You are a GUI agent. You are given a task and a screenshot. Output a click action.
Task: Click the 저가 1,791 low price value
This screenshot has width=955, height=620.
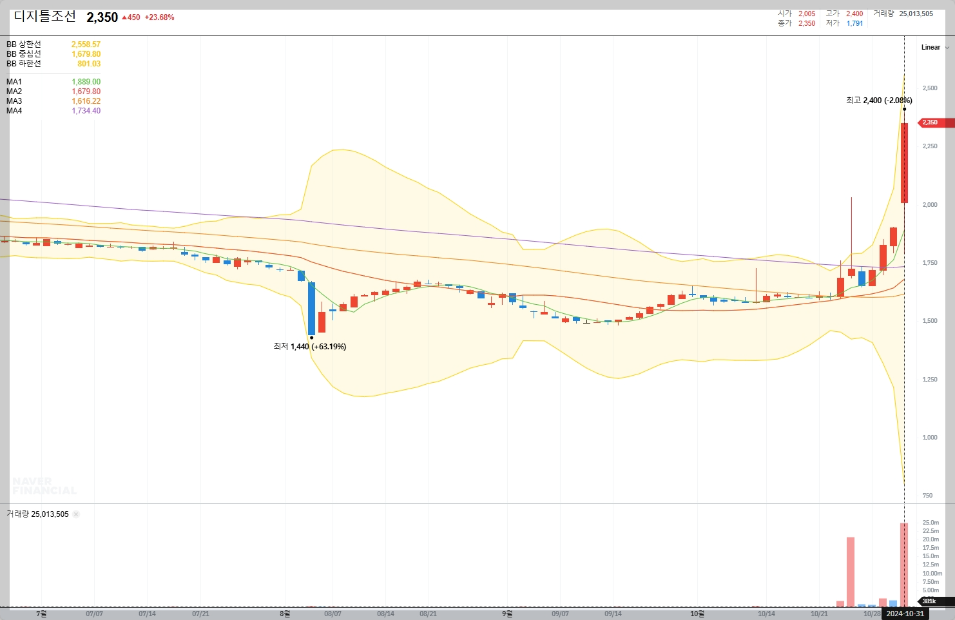[x=854, y=23]
